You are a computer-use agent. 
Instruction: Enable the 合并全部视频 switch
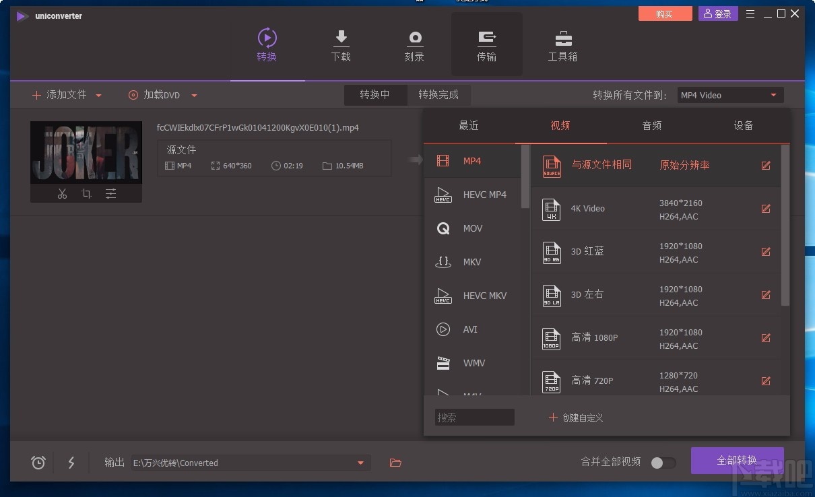pyautogui.click(x=663, y=463)
